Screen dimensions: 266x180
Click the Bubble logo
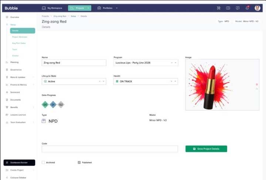(x=11, y=8)
